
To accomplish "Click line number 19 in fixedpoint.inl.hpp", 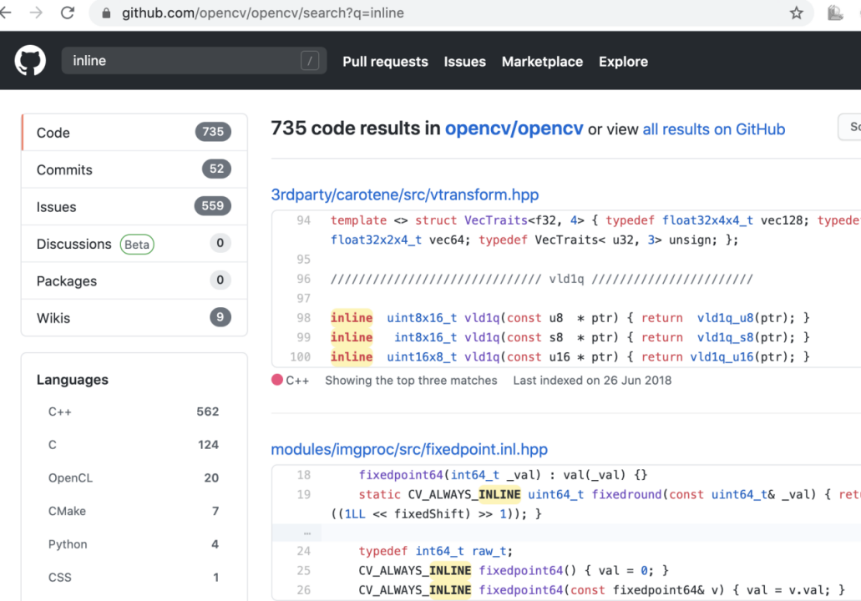I will click(303, 494).
